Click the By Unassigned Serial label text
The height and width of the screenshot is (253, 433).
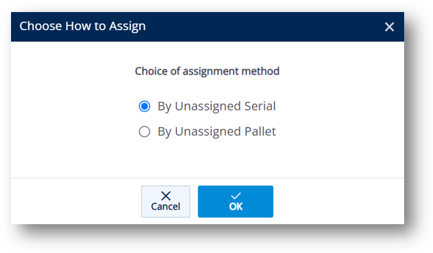(x=216, y=106)
